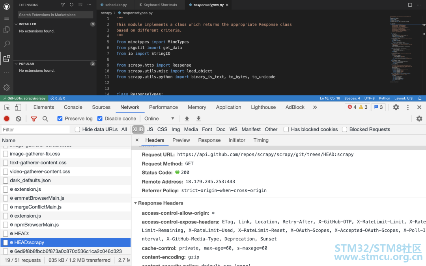The width and height of the screenshot is (426, 266).
Task: Switch to Console tab
Action: click(x=73, y=107)
